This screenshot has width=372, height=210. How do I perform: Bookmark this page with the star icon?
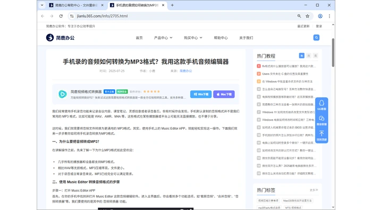pyautogui.click(x=308, y=16)
